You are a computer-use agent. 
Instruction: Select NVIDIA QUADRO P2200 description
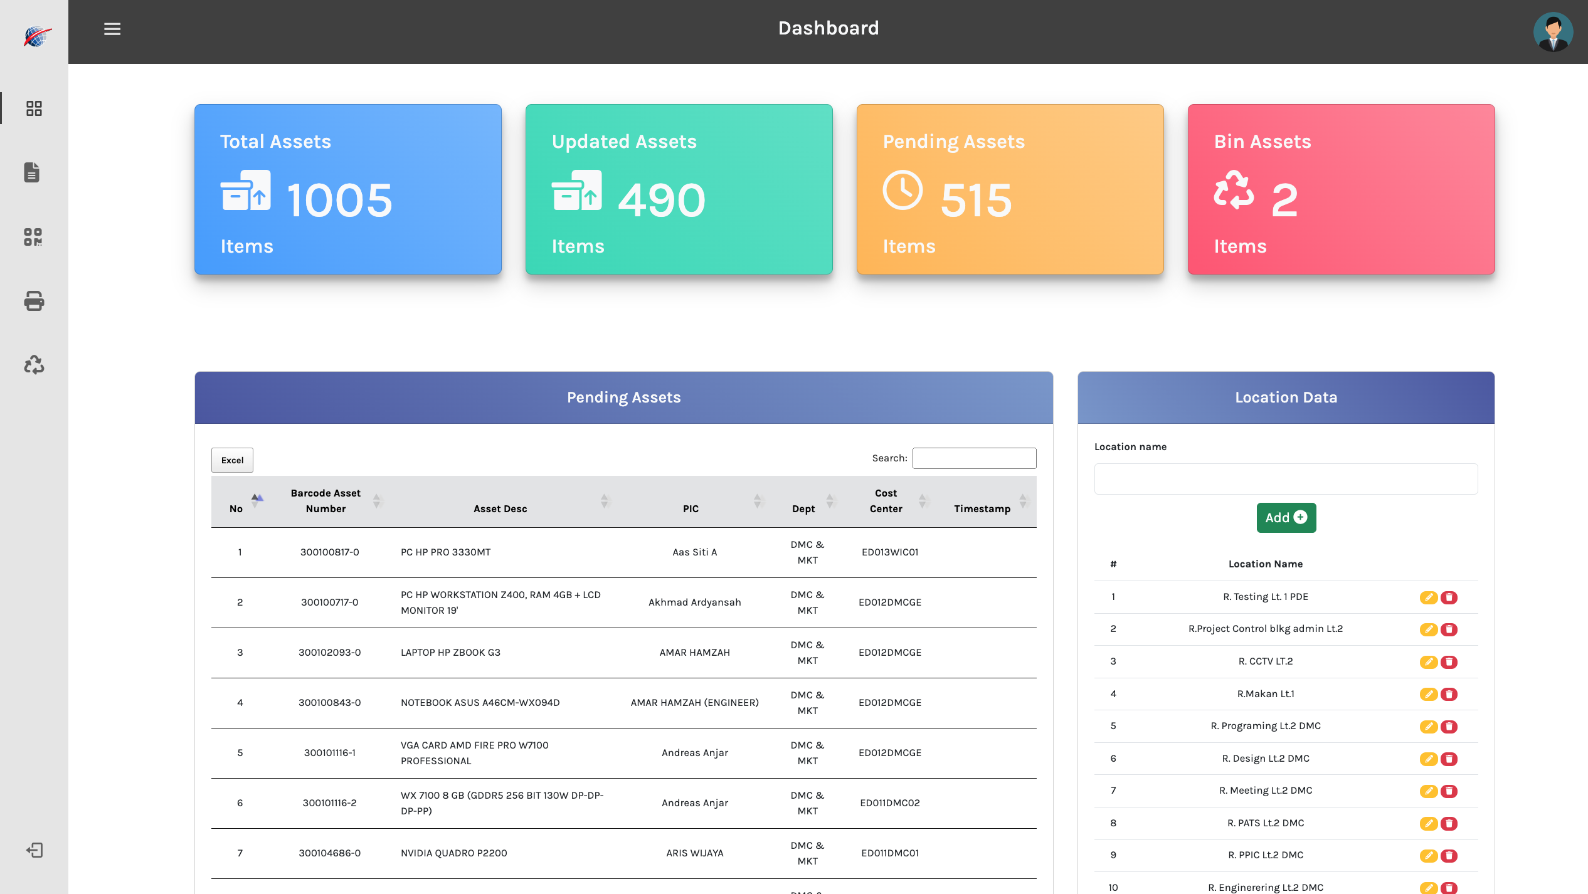(453, 853)
